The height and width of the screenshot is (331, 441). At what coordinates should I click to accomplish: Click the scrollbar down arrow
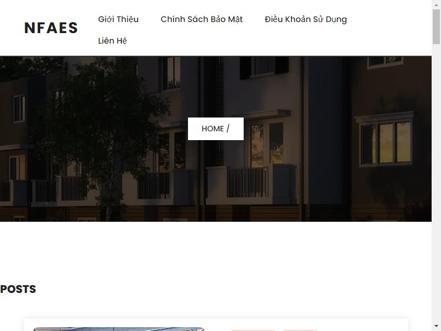[x=436, y=327]
